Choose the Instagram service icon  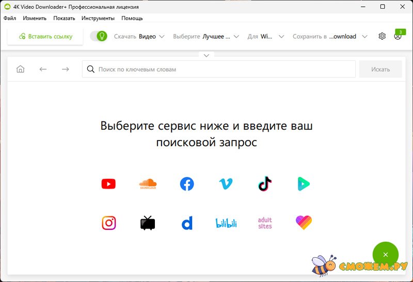pos(108,223)
